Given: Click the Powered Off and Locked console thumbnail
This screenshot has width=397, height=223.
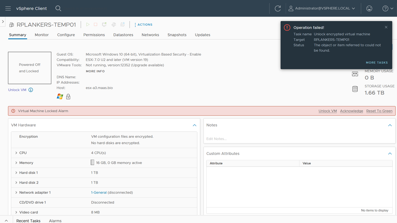Looking at the screenshot, I should click(30, 68).
